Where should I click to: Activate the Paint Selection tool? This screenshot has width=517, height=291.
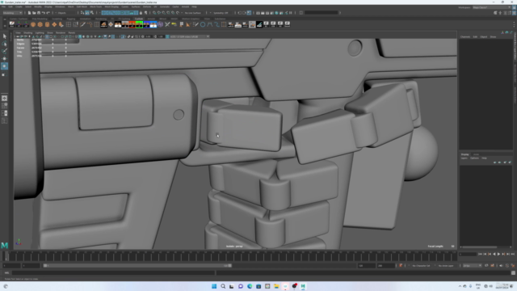(x=4, y=51)
